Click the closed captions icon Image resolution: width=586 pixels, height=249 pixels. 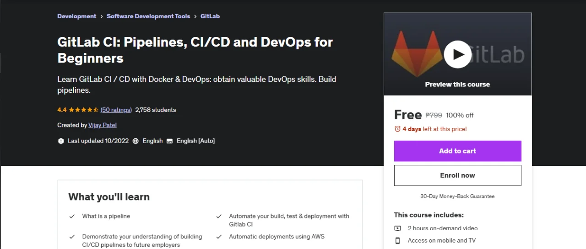click(x=169, y=141)
